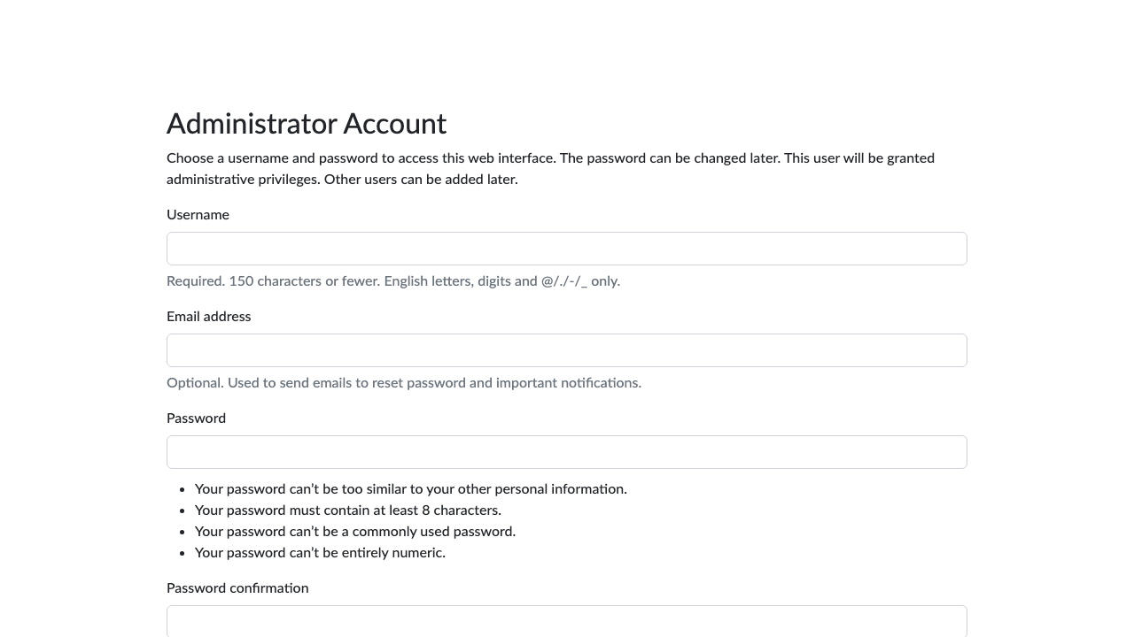Click the 'administrative privileges' phrase
This screenshot has width=1134, height=637.
[x=244, y=180]
